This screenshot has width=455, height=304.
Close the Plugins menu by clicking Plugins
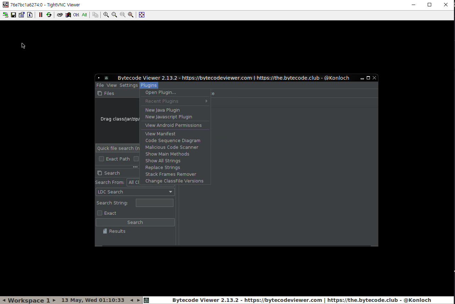tap(149, 85)
